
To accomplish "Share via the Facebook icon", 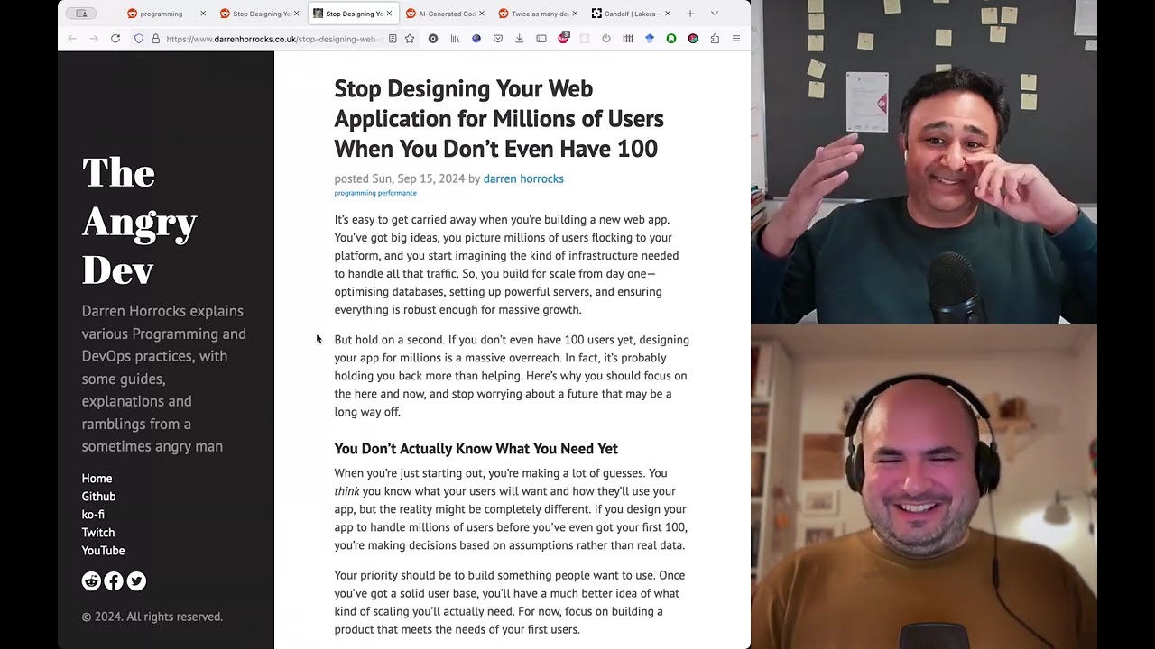I will (x=114, y=581).
